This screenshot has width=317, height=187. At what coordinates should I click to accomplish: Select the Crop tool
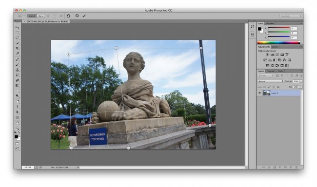pos(18,48)
